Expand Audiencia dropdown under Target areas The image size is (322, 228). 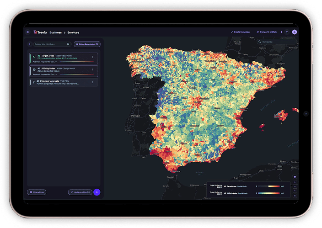pyautogui.click(x=56, y=62)
